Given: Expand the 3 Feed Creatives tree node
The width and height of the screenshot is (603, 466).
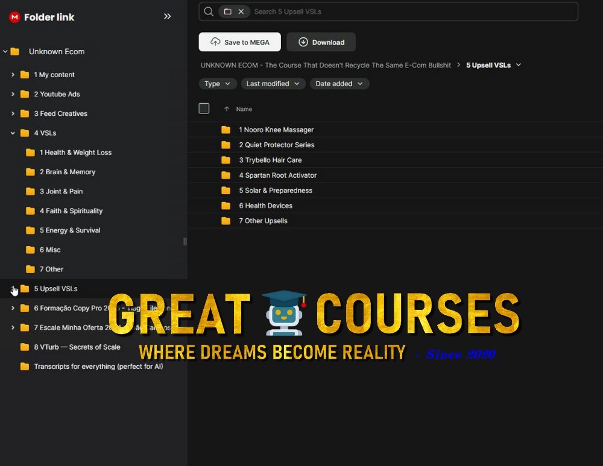Looking at the screenshot, I should [x=13, y=113].
